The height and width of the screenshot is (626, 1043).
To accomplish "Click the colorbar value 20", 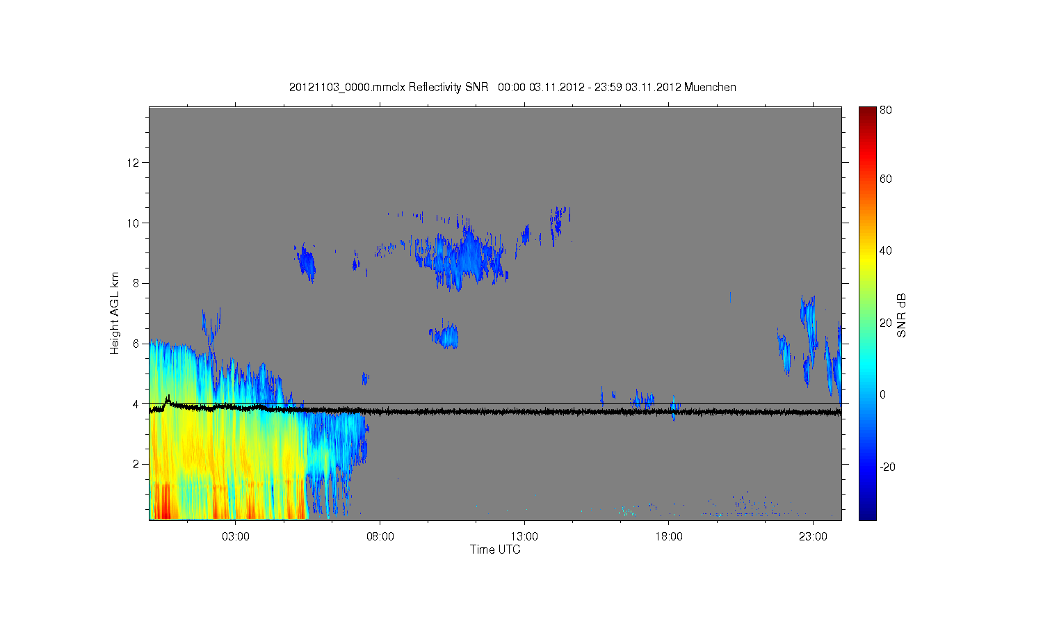I will (x=886, y=323).
